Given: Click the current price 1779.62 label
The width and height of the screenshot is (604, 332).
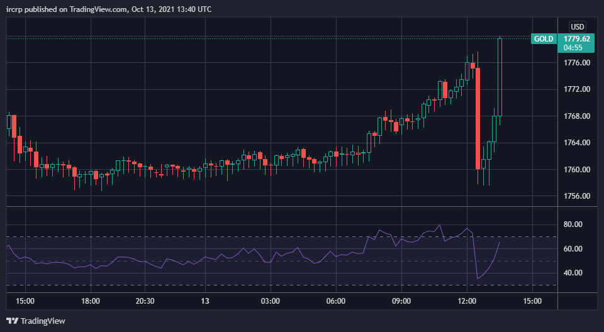Looking at the screenshot, I should tap(577, 39).
